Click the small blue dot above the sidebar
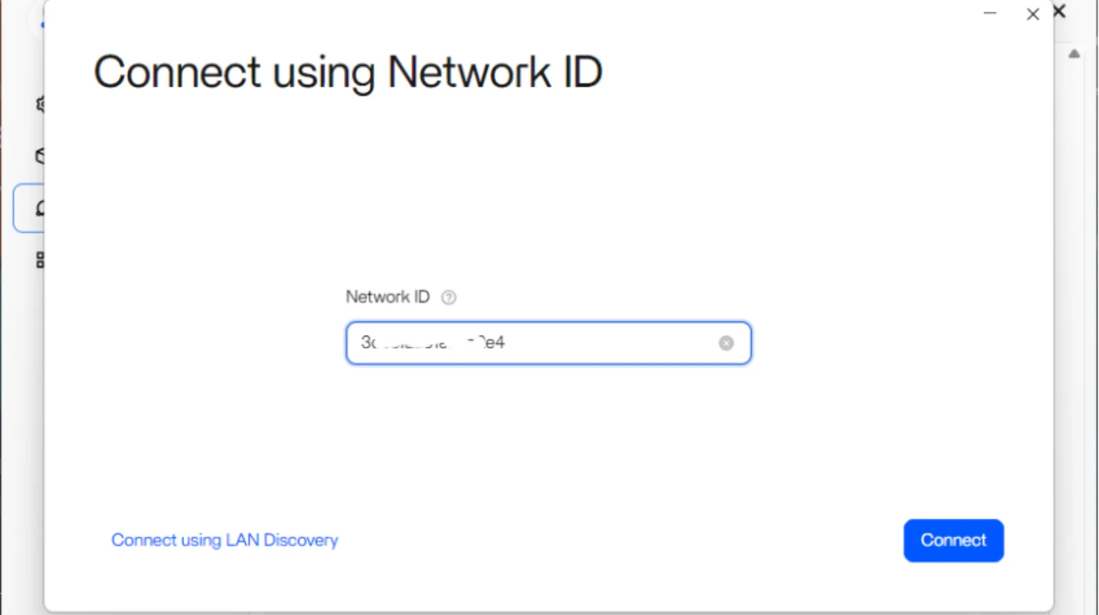This screenshot has height=615, width=1099. (x=42, y=25)
